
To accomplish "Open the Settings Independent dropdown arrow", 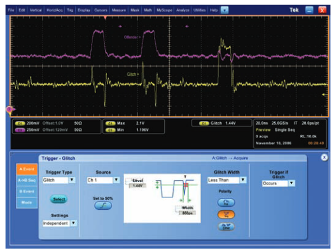I will (74, 223).
